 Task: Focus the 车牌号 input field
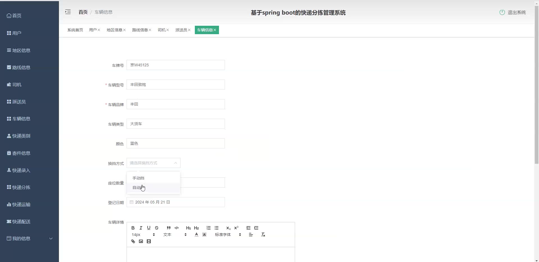pyautogui.click(x=176, y=65)
